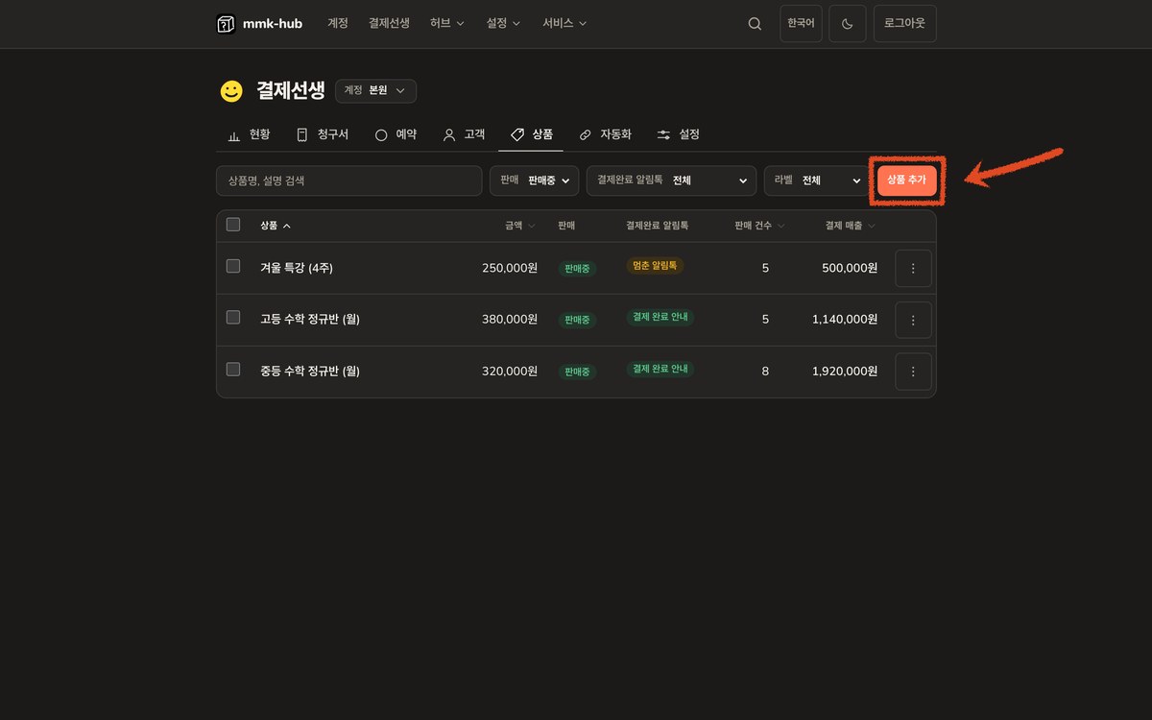
Task: Click the 로그아웃 button
Action: pyautogui.click(x=905, y=24)
